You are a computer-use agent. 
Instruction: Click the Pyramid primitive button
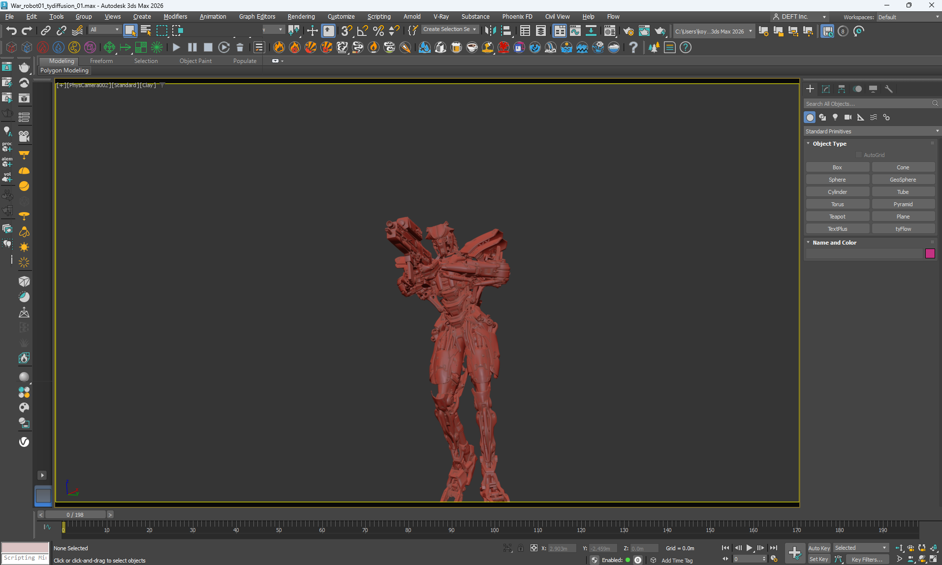pyautogui.click(x=903, y=204)
